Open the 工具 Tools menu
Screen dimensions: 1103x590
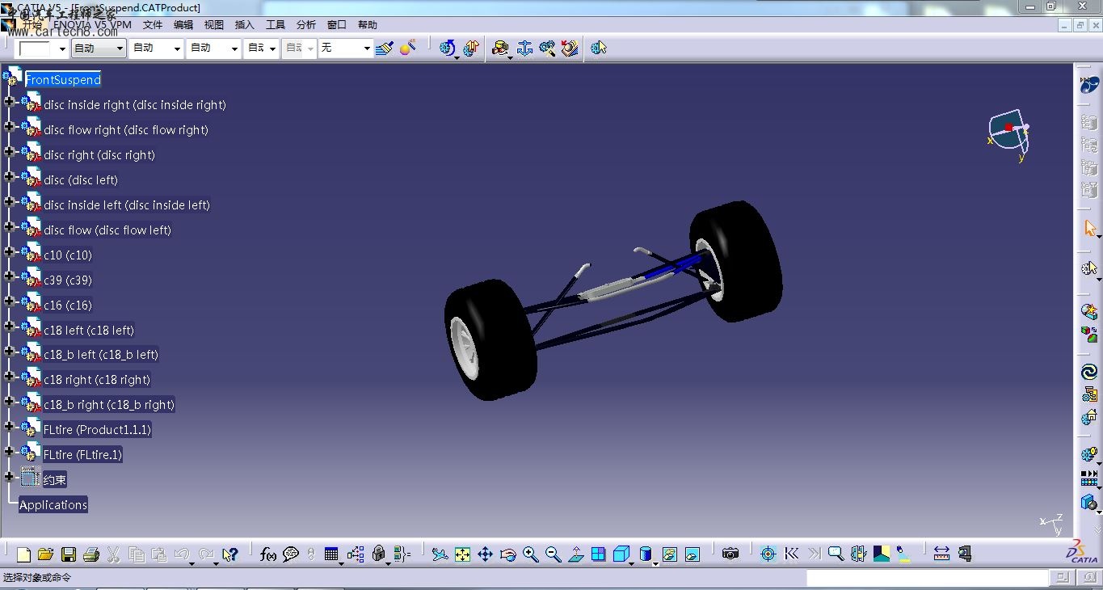click(x=276, y=25)
